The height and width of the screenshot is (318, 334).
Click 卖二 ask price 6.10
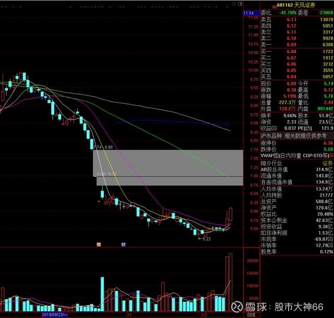[x=291, y=38]
